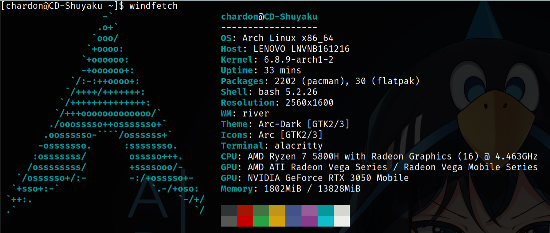This screenshot has height=233, width=550.
Task: Click the mustard yellow swatch in the top palette row
Action: [277, 210]
